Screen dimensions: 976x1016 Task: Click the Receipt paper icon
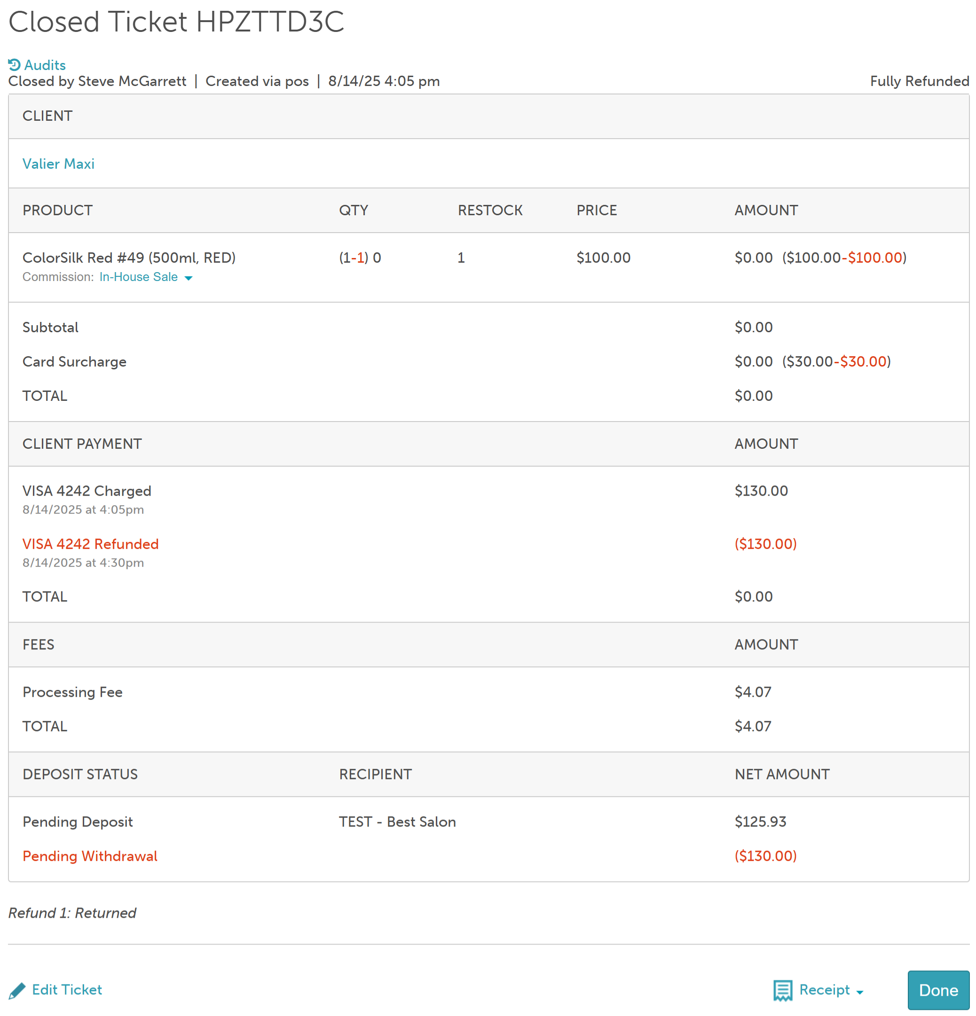pos(783,990)
